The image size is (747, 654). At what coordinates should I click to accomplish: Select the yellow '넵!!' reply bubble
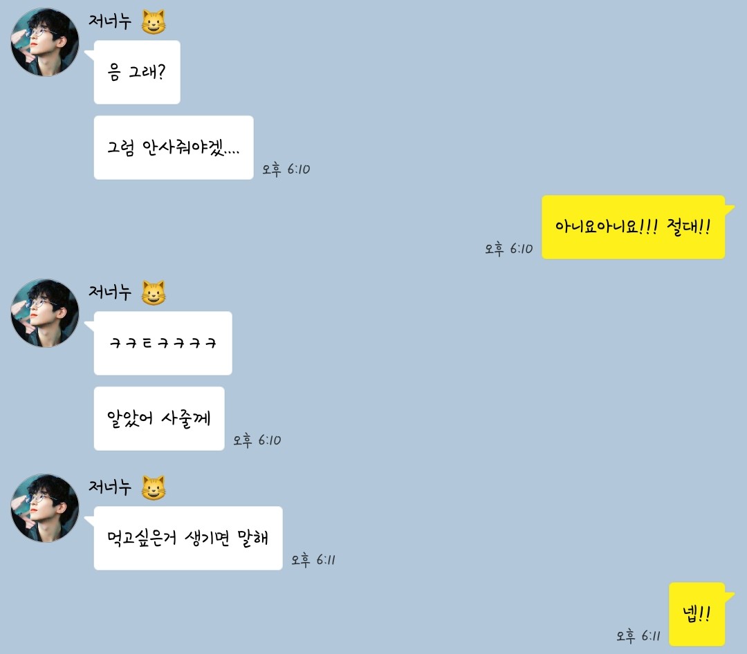click(697, 614)
